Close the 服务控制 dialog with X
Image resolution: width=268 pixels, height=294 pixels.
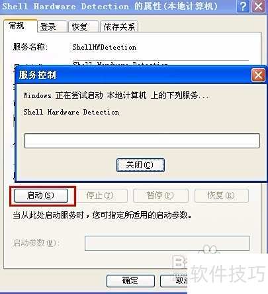pos(258,75)
